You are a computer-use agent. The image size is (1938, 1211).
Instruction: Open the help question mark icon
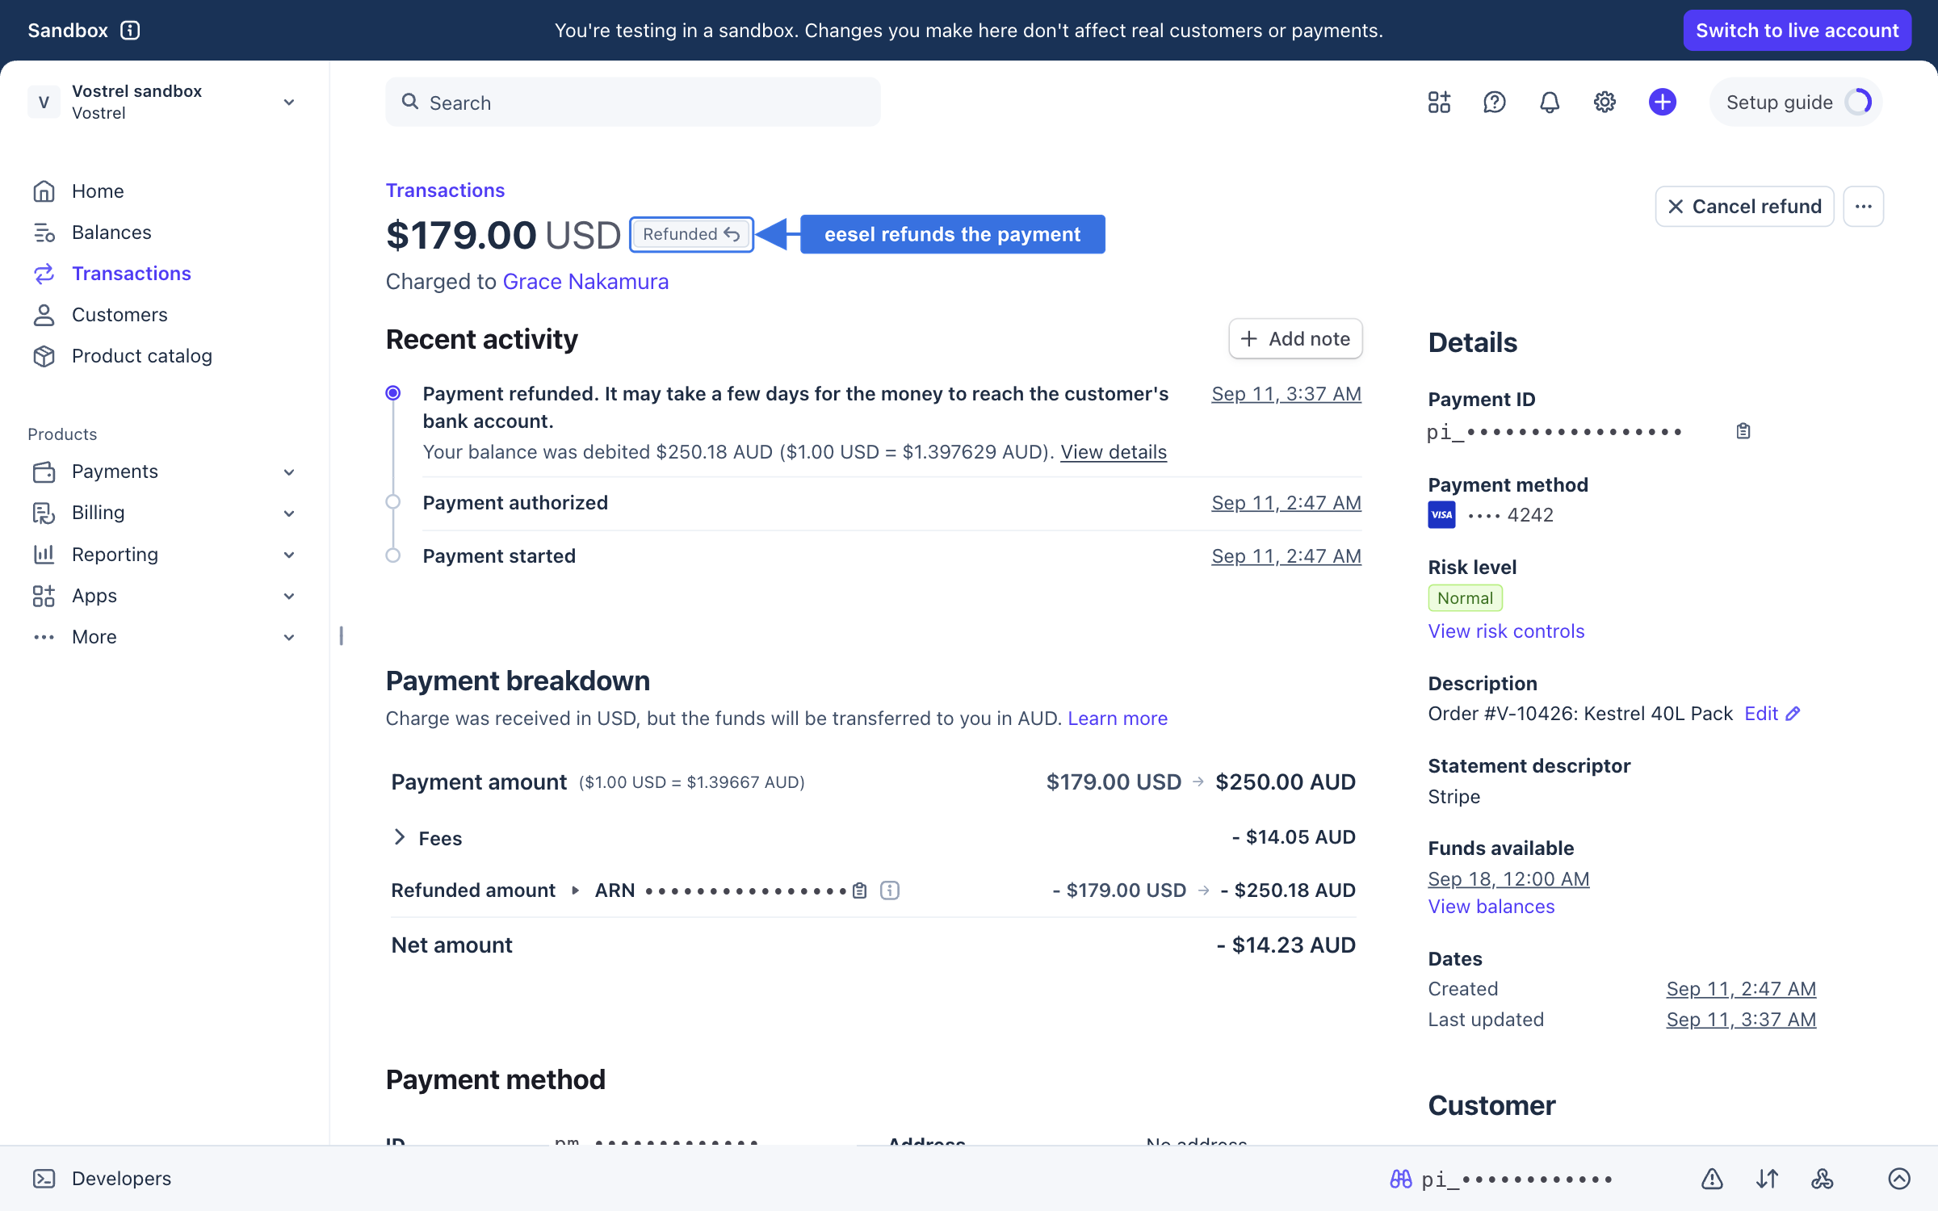pos(1494,102)
